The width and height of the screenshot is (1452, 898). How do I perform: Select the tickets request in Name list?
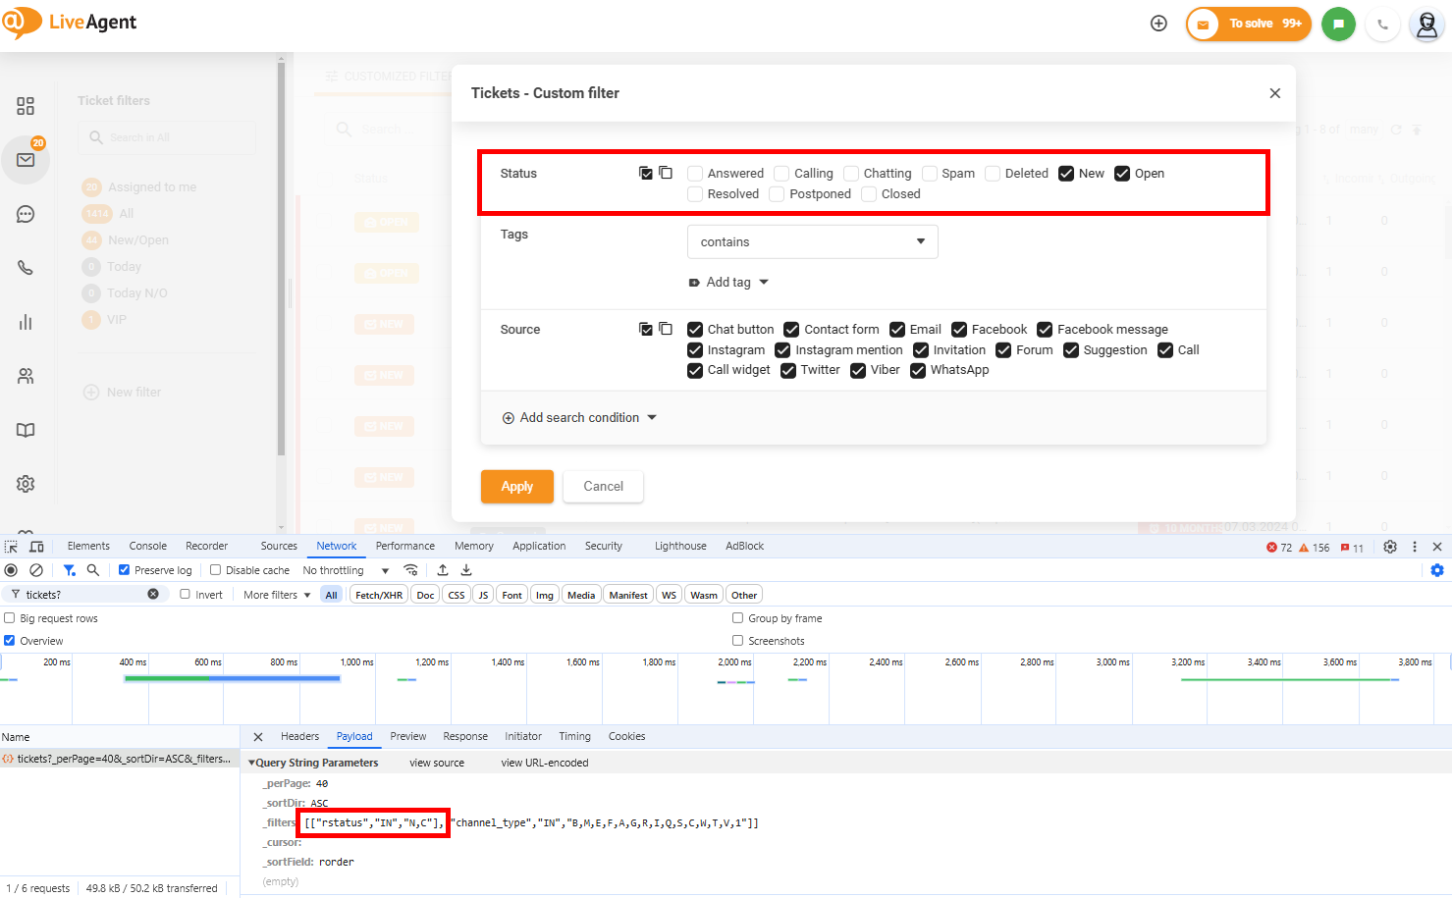[x=118, y=759]
